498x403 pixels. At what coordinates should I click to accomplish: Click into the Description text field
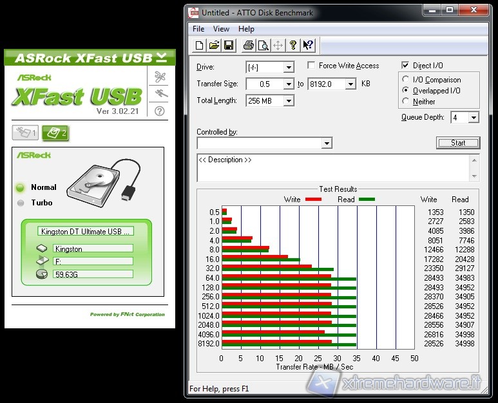point(333,168)
